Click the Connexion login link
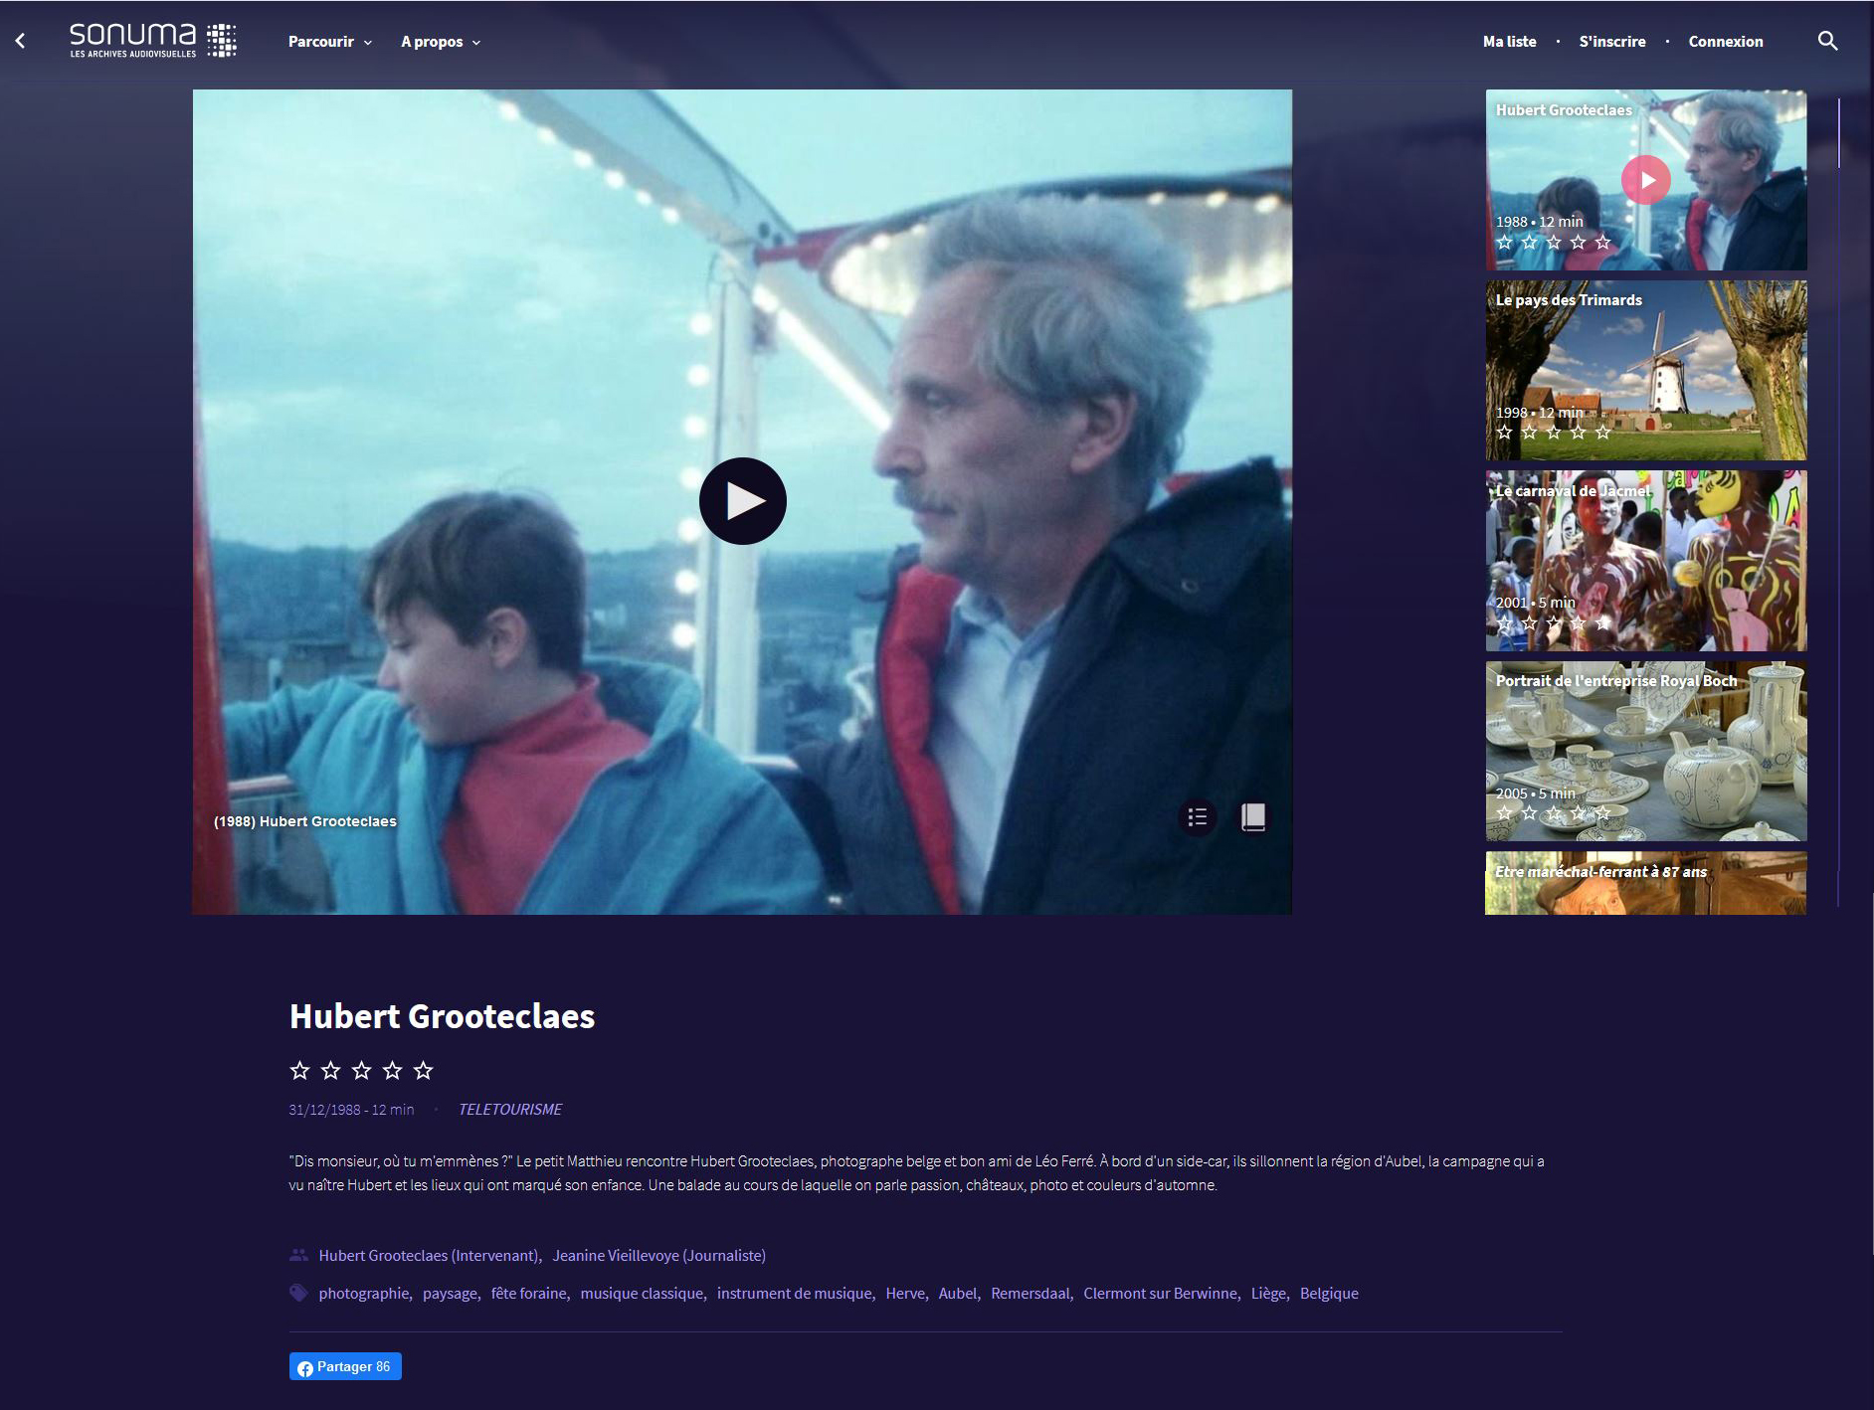Screen dimensions: 1874x1410 (x=1725, y=42)
